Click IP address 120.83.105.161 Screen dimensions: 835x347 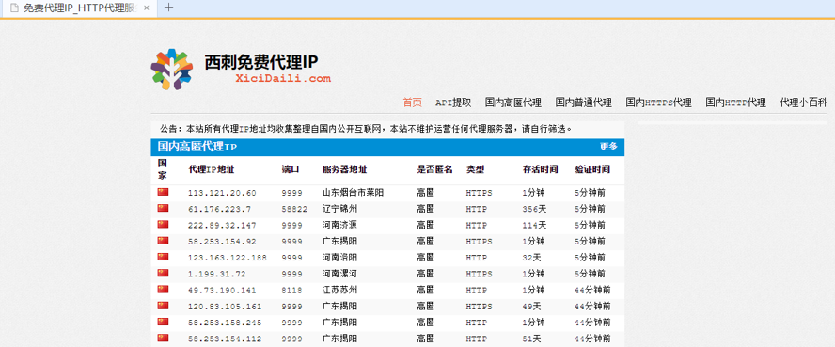[x=225, y=307]
